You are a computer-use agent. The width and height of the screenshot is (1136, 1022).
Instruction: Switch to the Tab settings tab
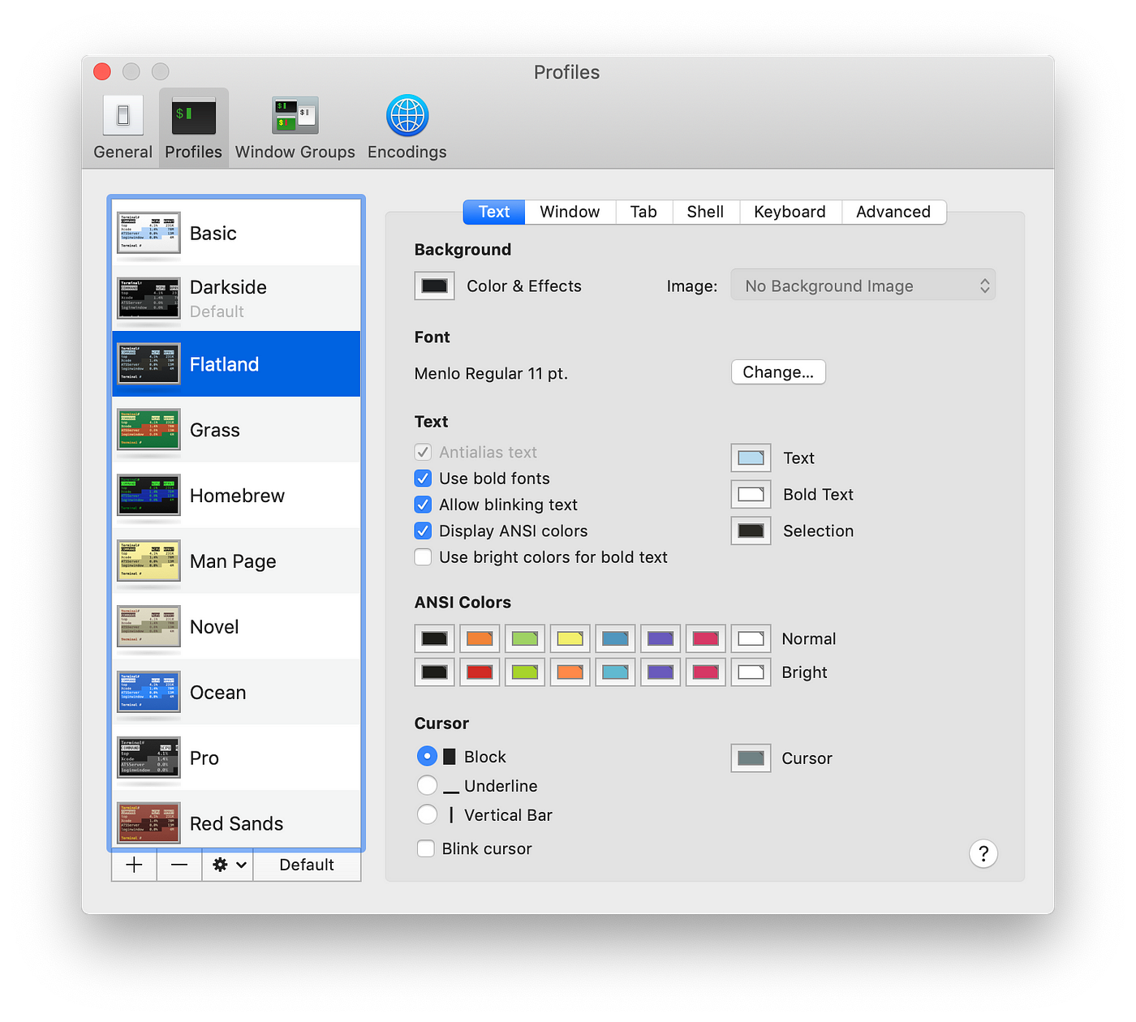pos(643,212)
